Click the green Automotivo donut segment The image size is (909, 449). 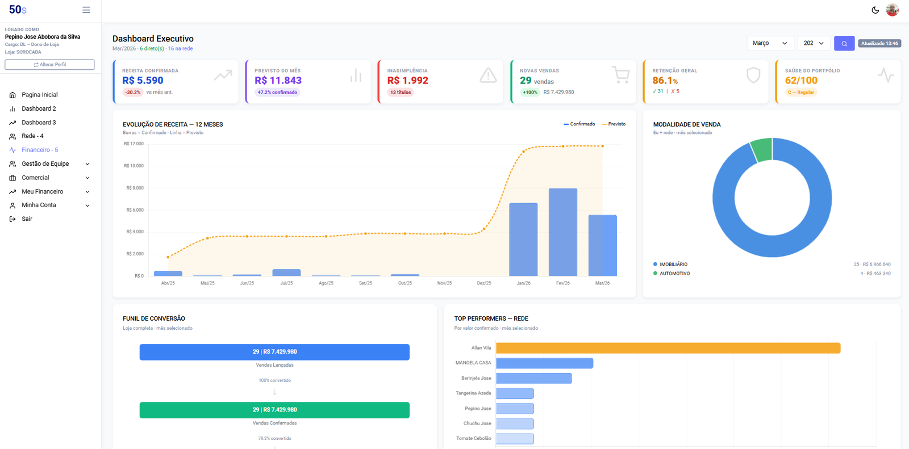click(762, 150)
